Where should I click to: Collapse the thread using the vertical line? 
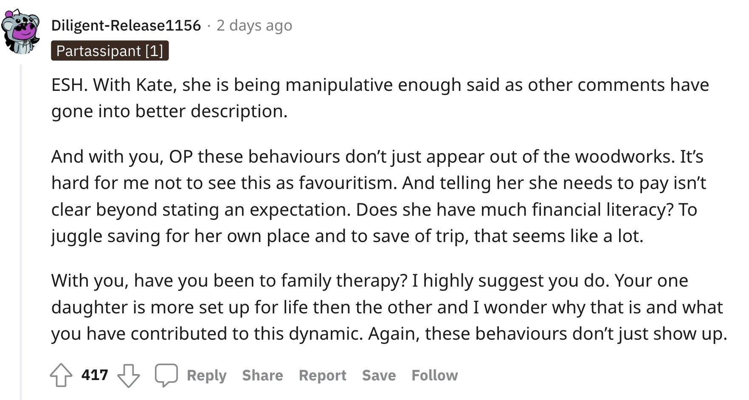(x=21, y=231)
